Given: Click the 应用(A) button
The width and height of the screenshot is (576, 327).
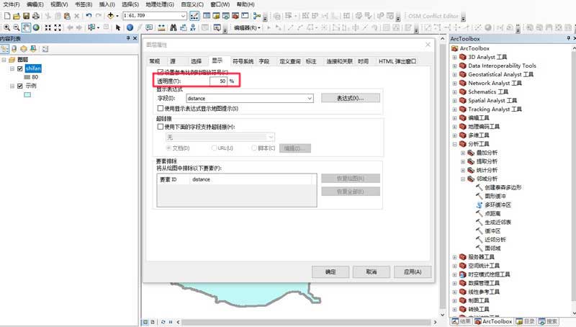Looking at the screenshot, I should click(413, 272).
